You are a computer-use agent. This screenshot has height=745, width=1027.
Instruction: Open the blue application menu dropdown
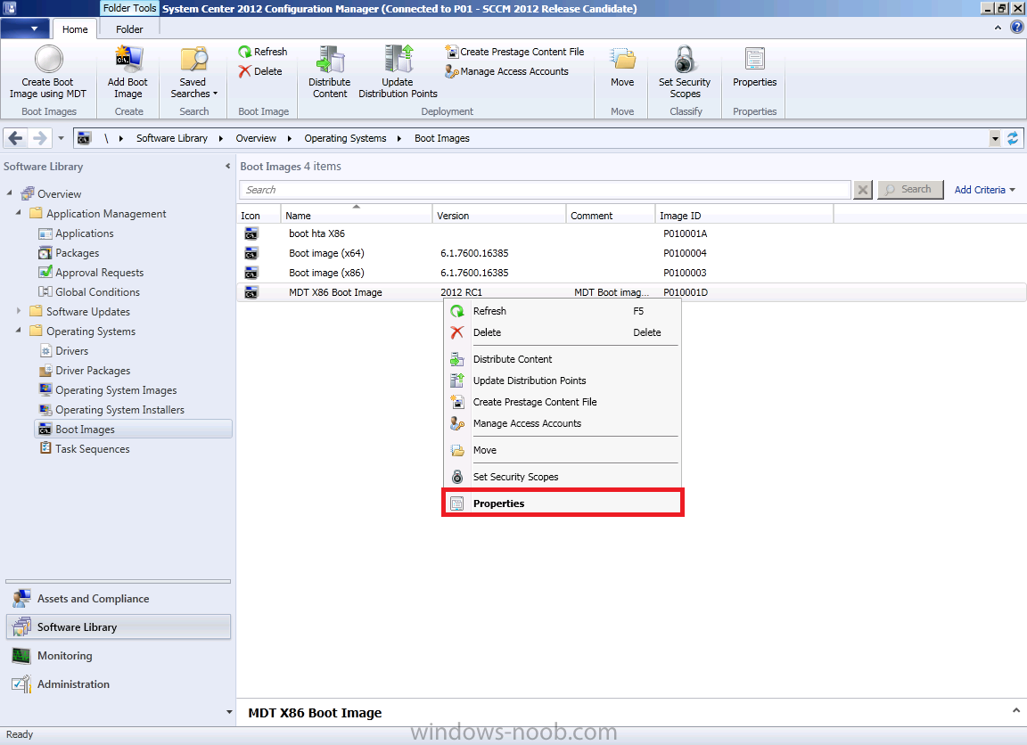click(x=26, y=29)
